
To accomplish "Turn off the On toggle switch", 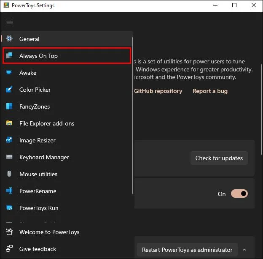I will (x=239, y=194).
